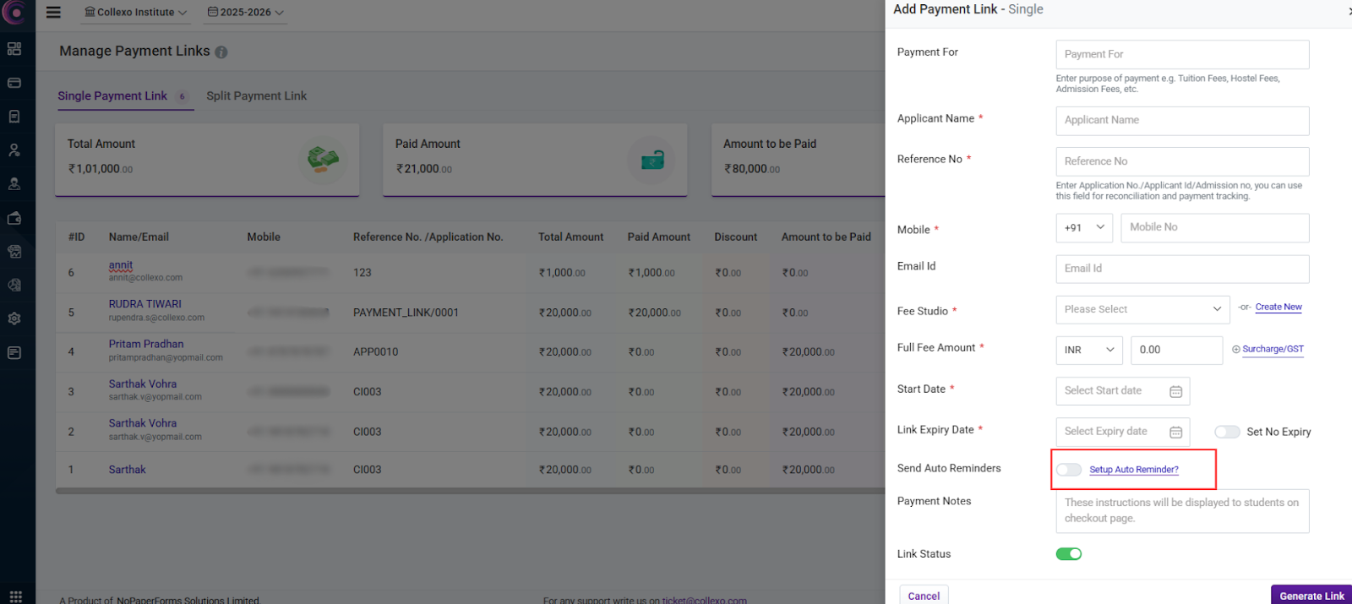The height and width of the screenshot is (604, 1352).
Task: Open the RUDRA TIWARI applicant link
Action: click(x=145, y=304)
